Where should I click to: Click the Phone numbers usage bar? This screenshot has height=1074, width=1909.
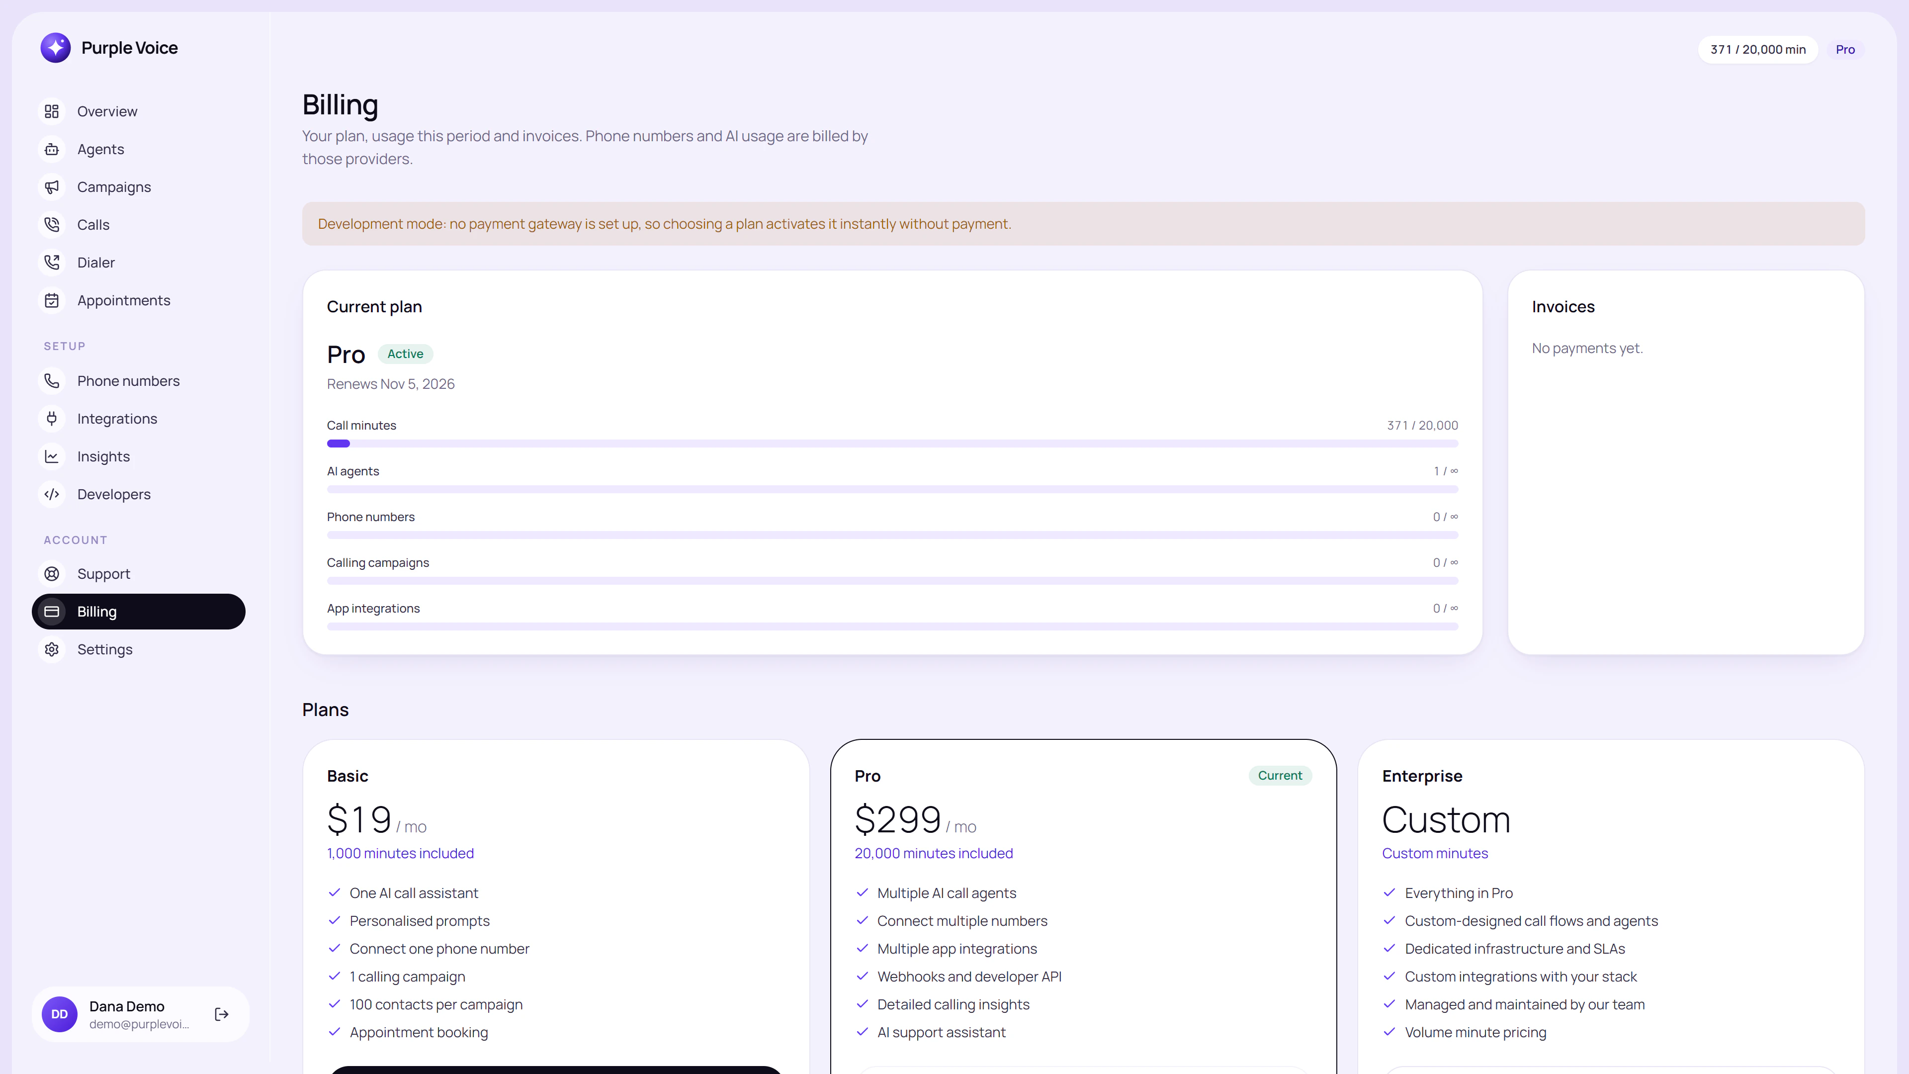(x=892, y=535)
